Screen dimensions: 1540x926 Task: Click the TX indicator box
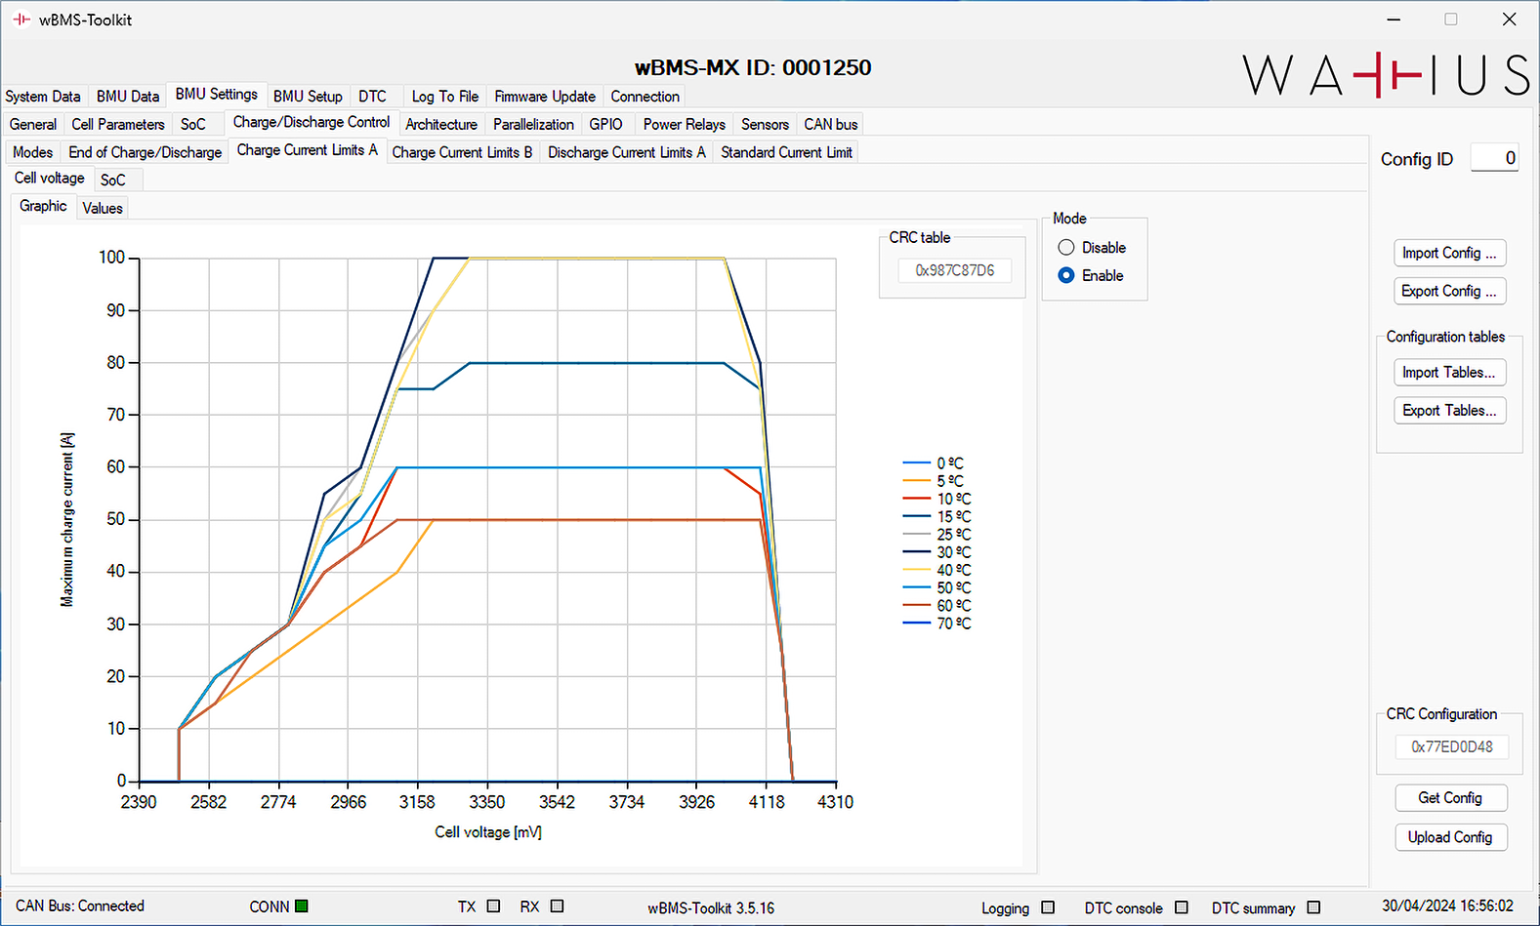click(x=493, y=906)
